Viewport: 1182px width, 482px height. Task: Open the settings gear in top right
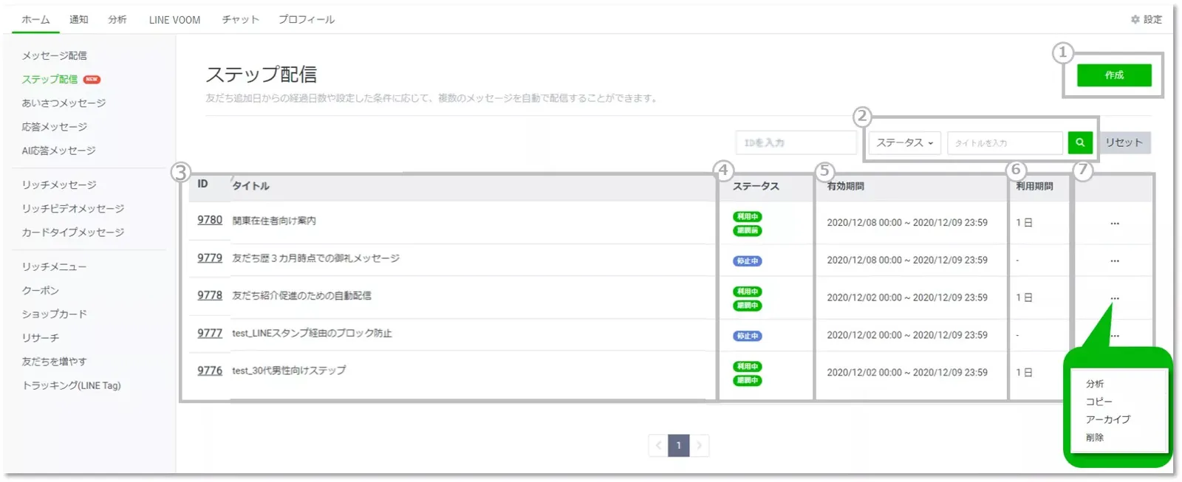point(1146,19)
